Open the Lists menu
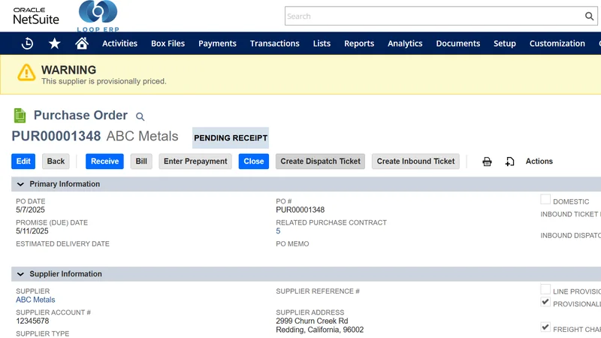The height and width of the screenshot is (338, 601). coord(322,44)
